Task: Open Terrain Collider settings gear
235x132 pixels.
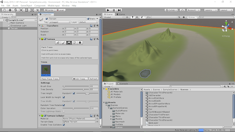Action: pyautogui.click(x=98, y=116)
